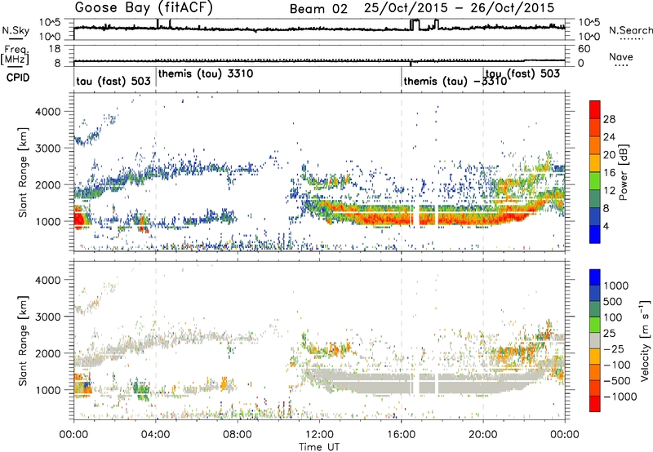Click the "Nave" legend label

tap(621, 57)
